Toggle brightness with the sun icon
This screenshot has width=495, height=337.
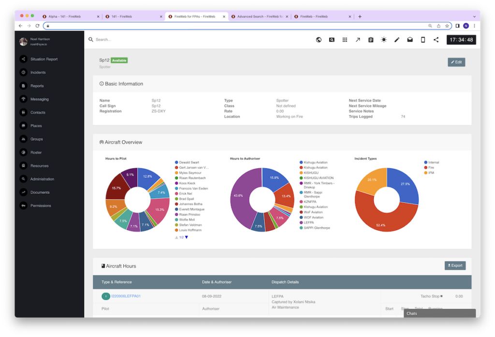384,40
